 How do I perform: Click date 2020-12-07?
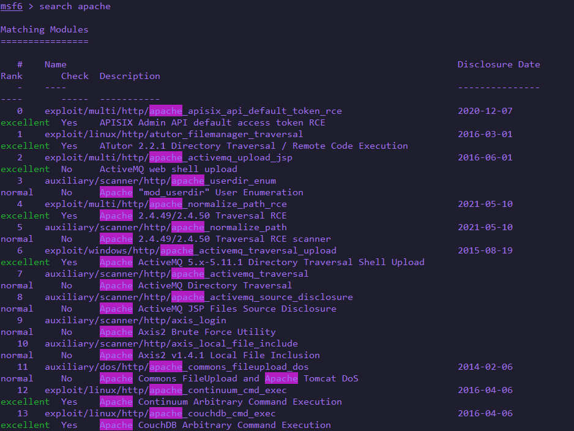[x=485, y=111]
